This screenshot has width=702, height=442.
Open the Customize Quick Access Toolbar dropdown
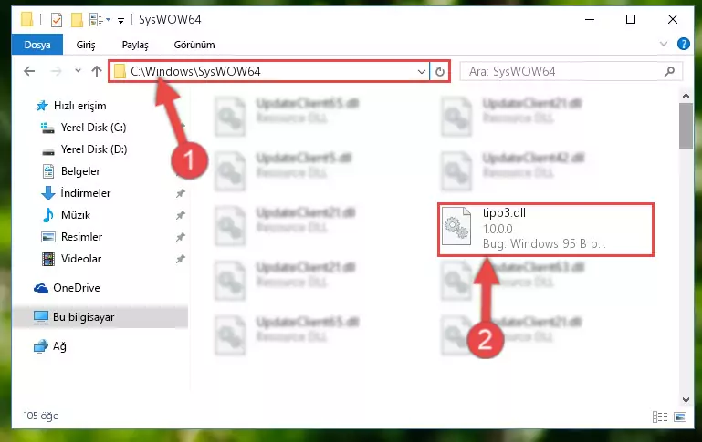tap(120, 21)
